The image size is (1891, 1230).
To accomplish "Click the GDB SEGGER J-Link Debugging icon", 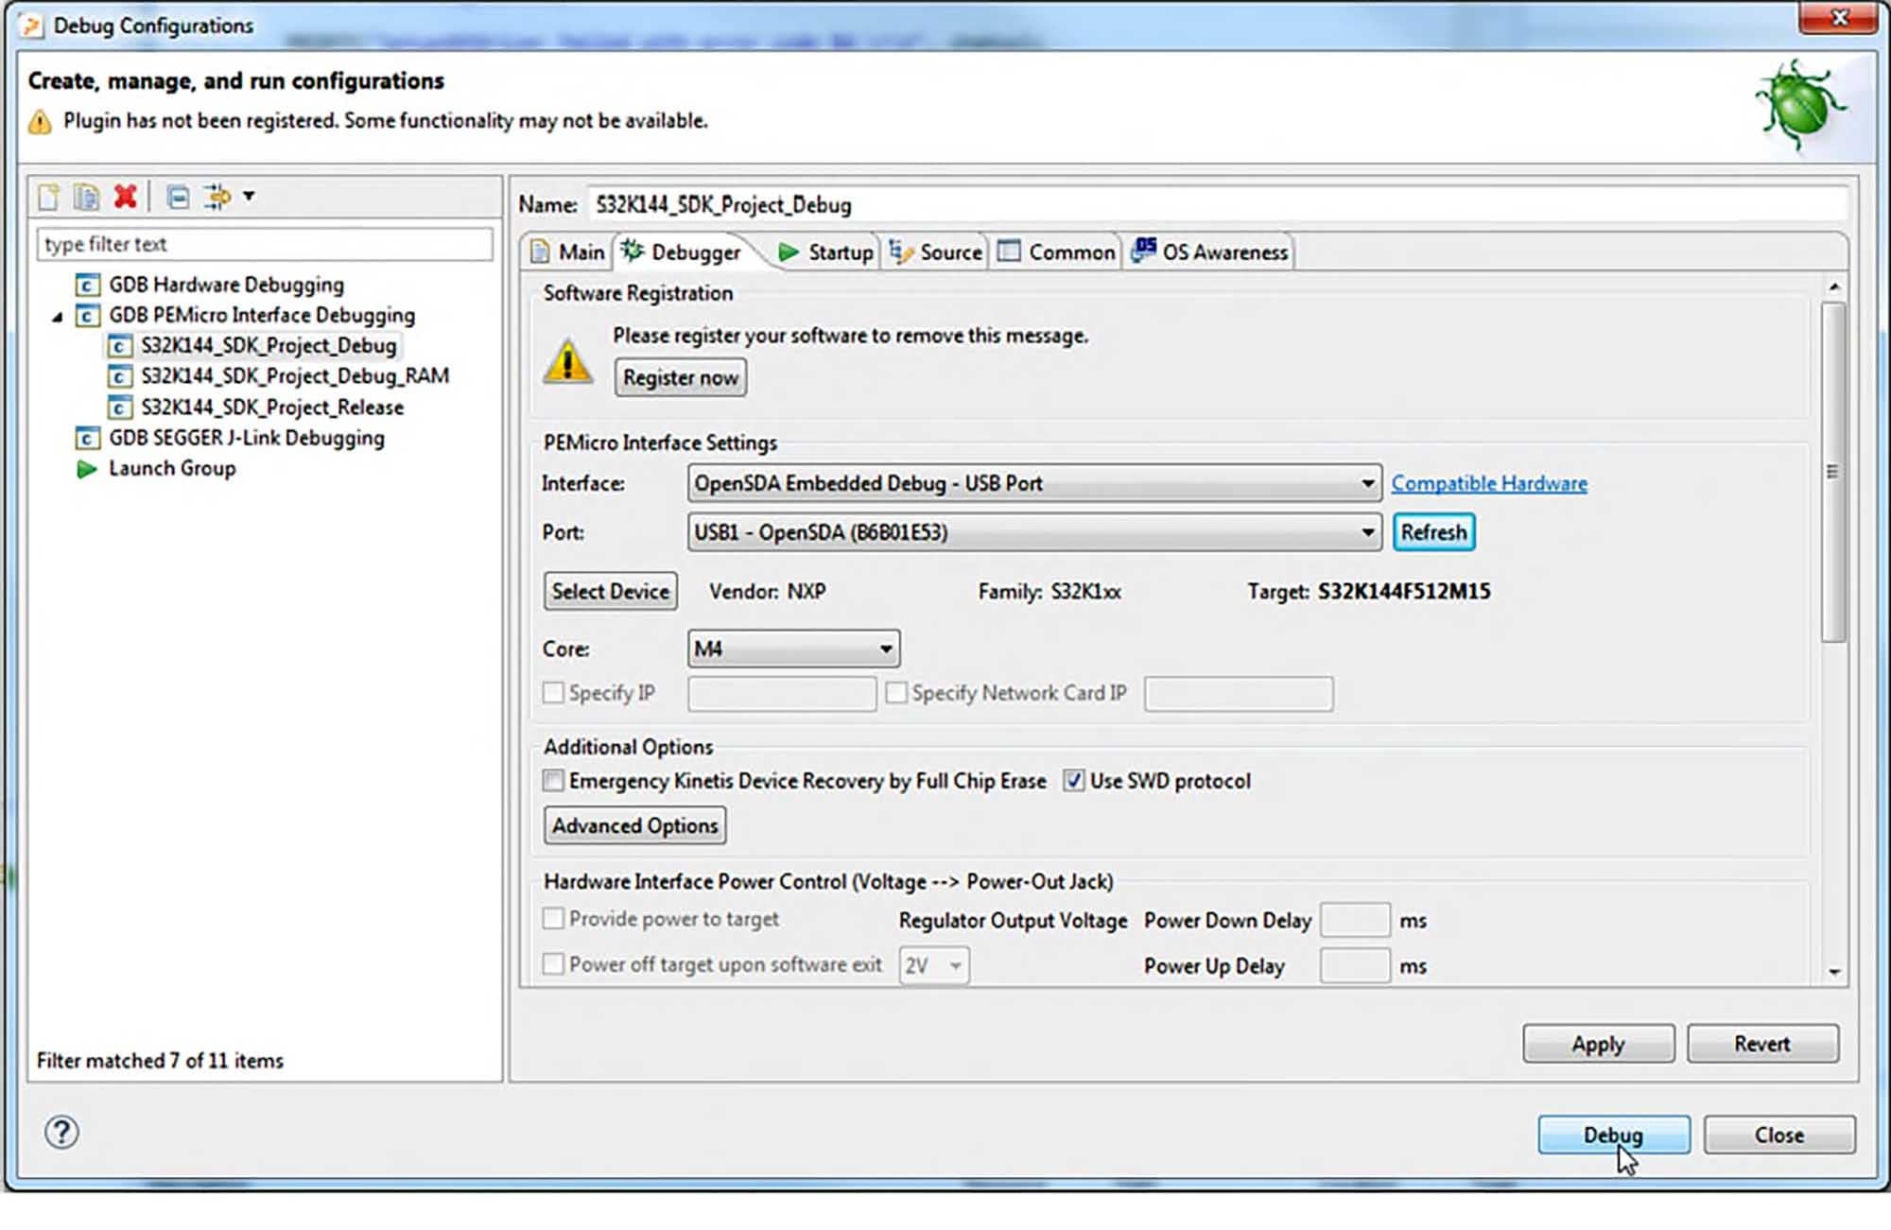I will [x=87, y=438].
